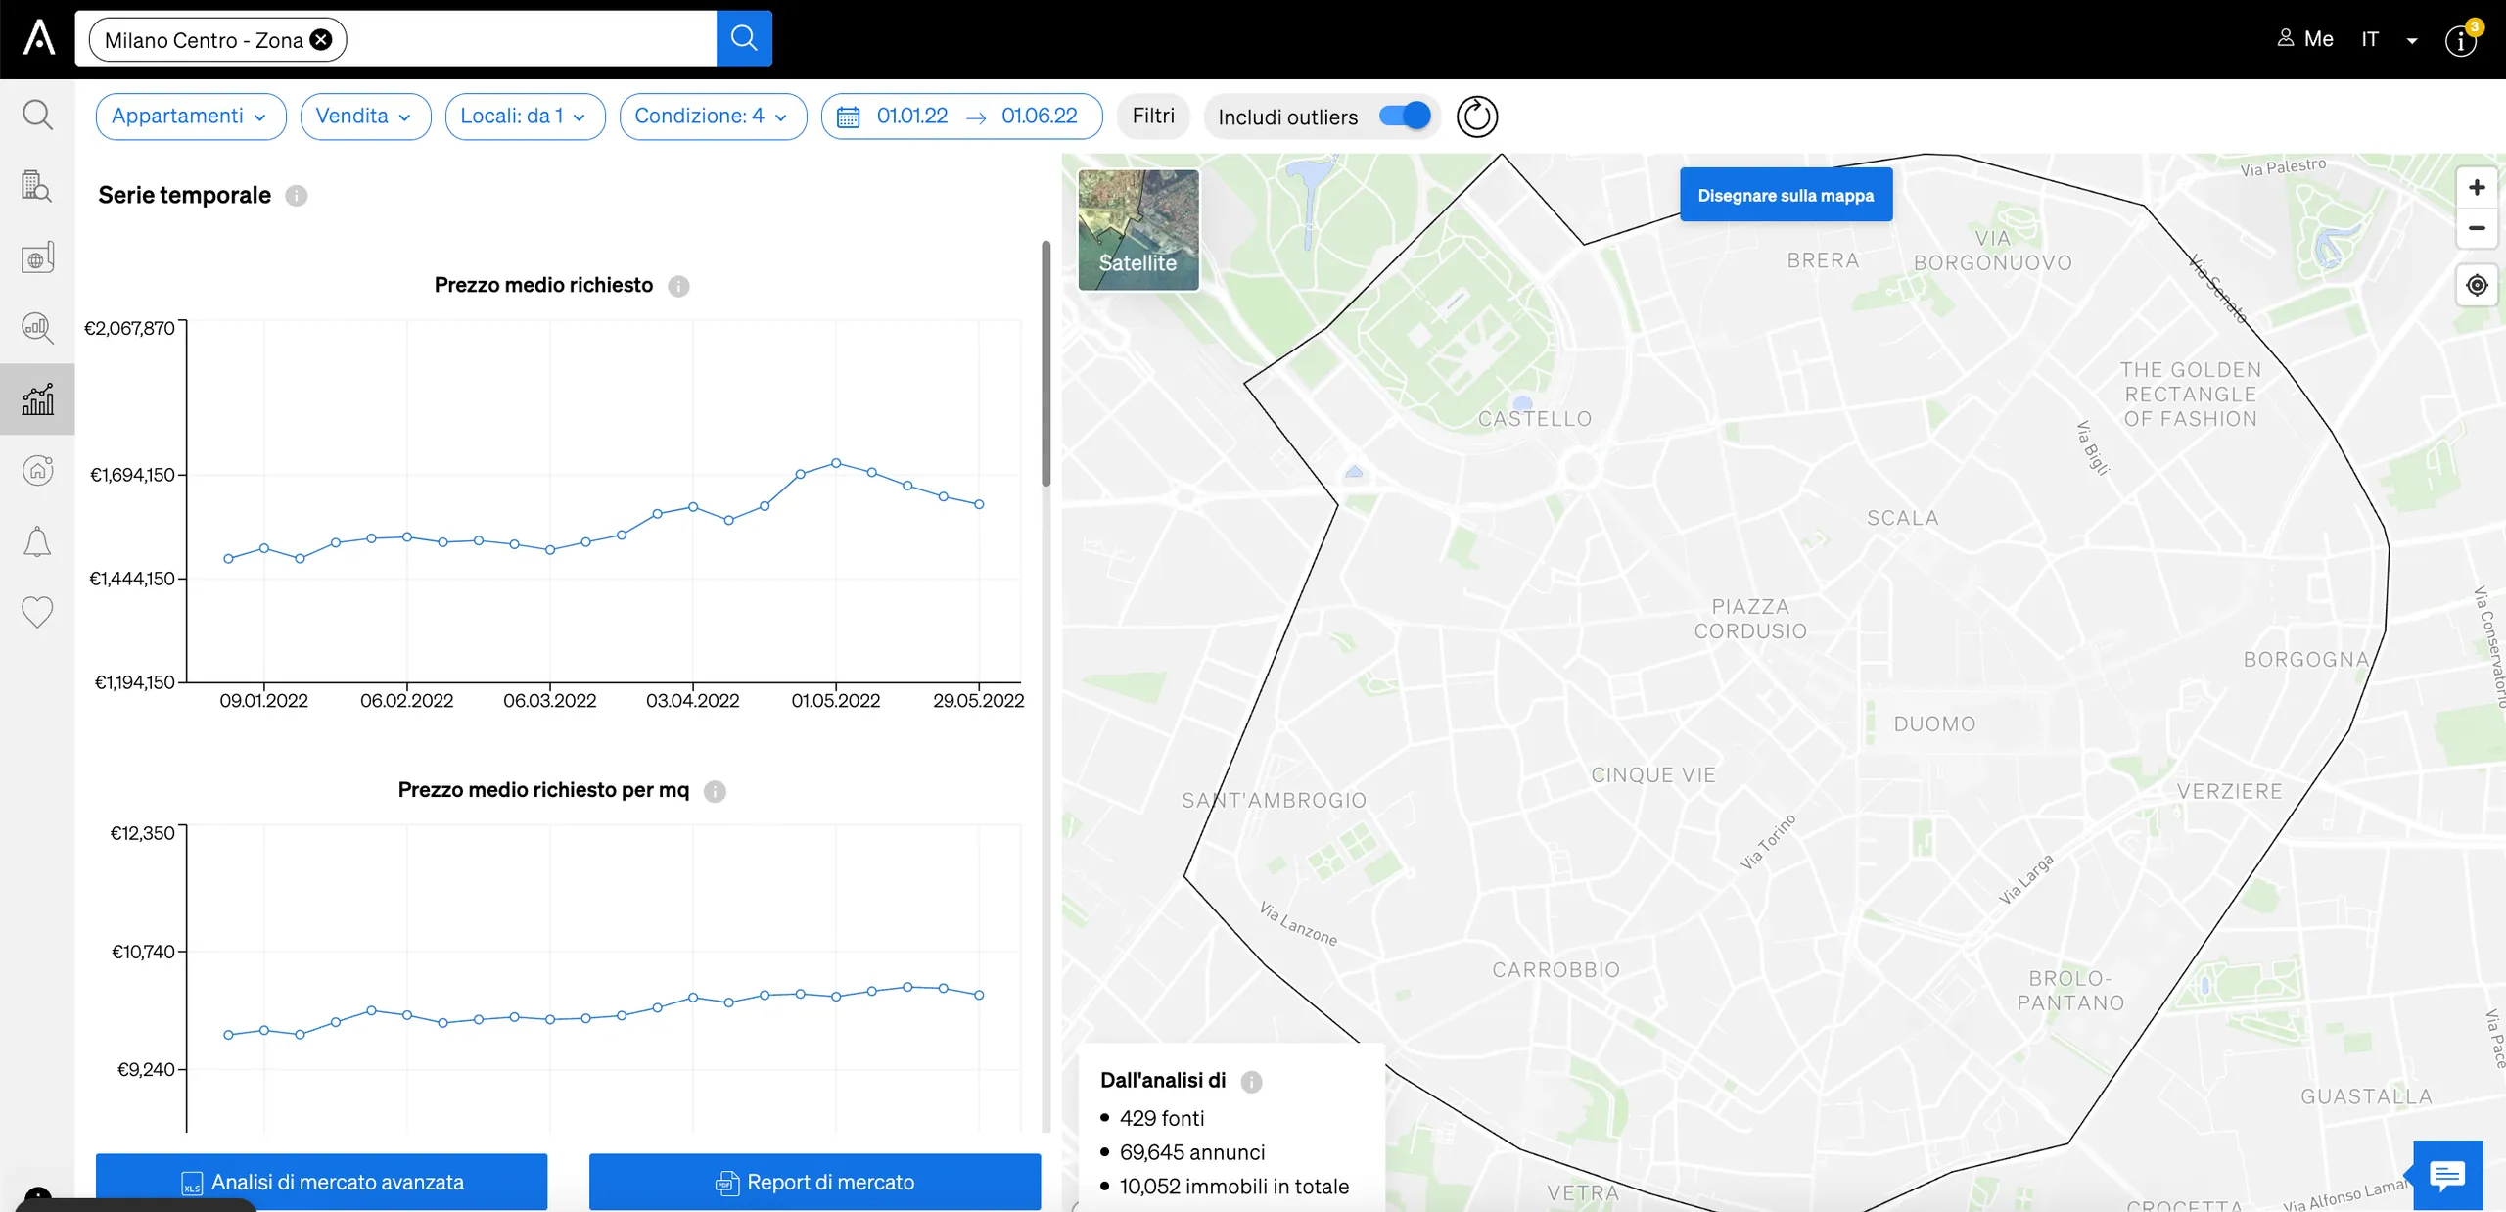Image resolution: width=2506 pixels, height=1212 pixels.
Task: Click the refresh circular arrow icon
Action: (1477, 117)
